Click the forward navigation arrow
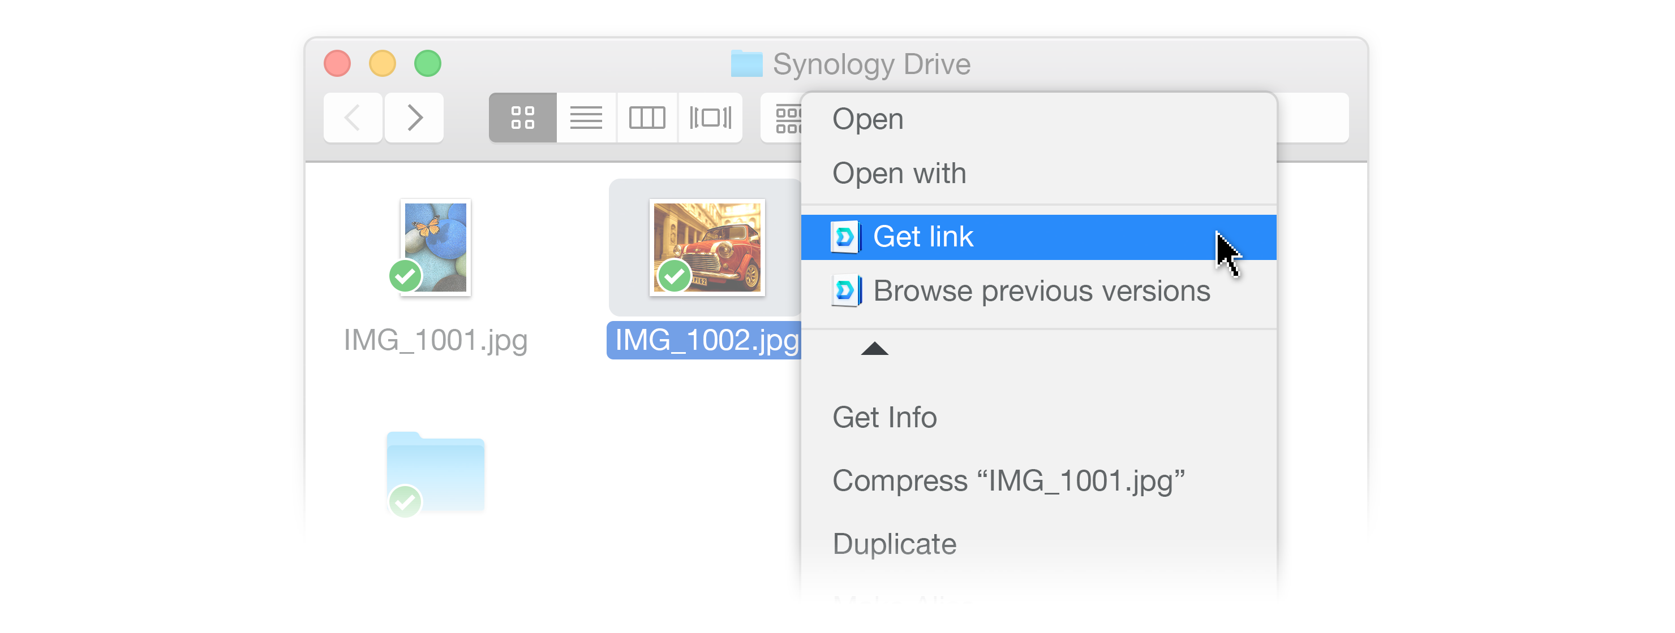The height and width of the screenshot is (633, 1675). click(414, 118)
